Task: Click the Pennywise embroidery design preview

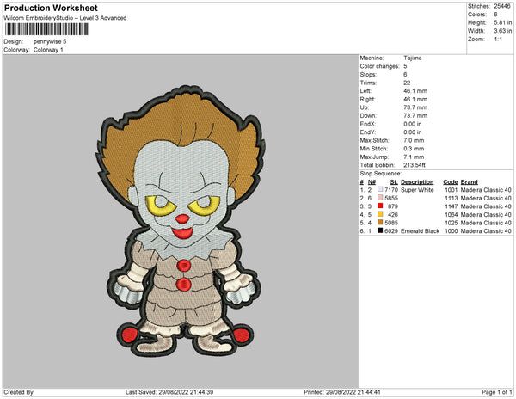Action: 181,221
